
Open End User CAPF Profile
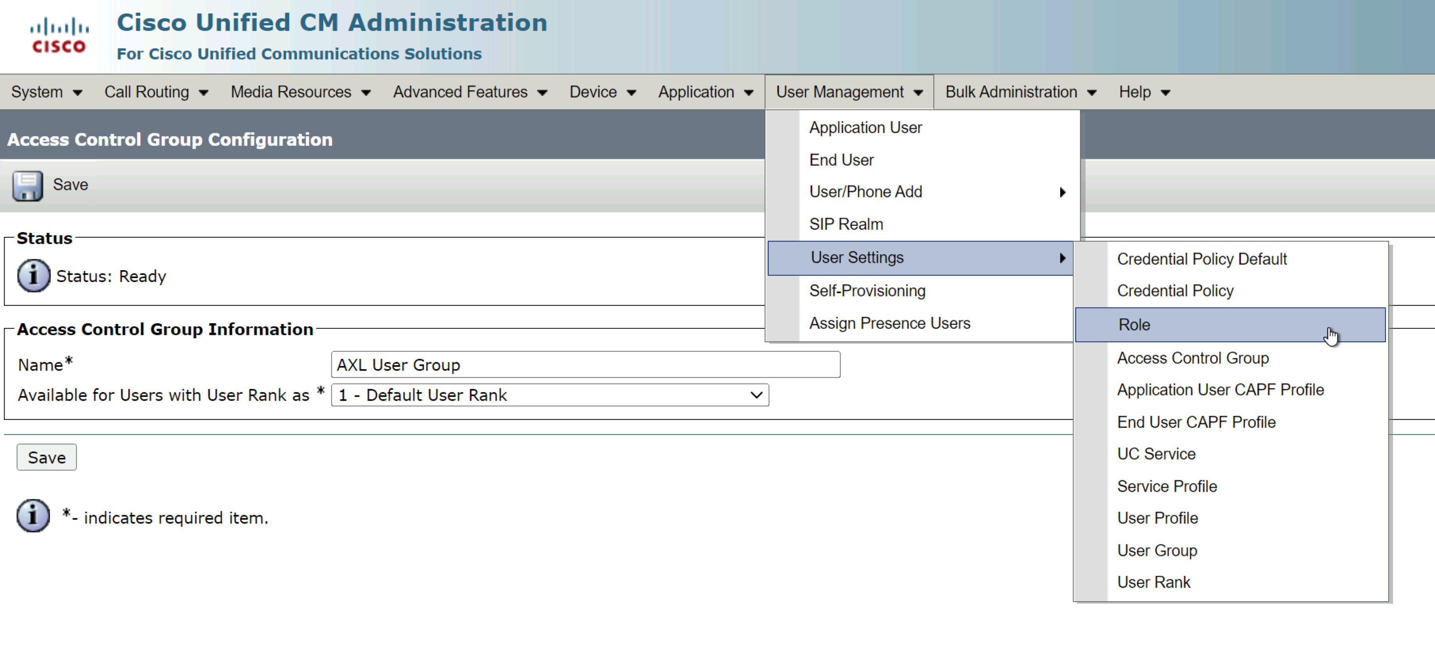click(x=1230, y=422)
